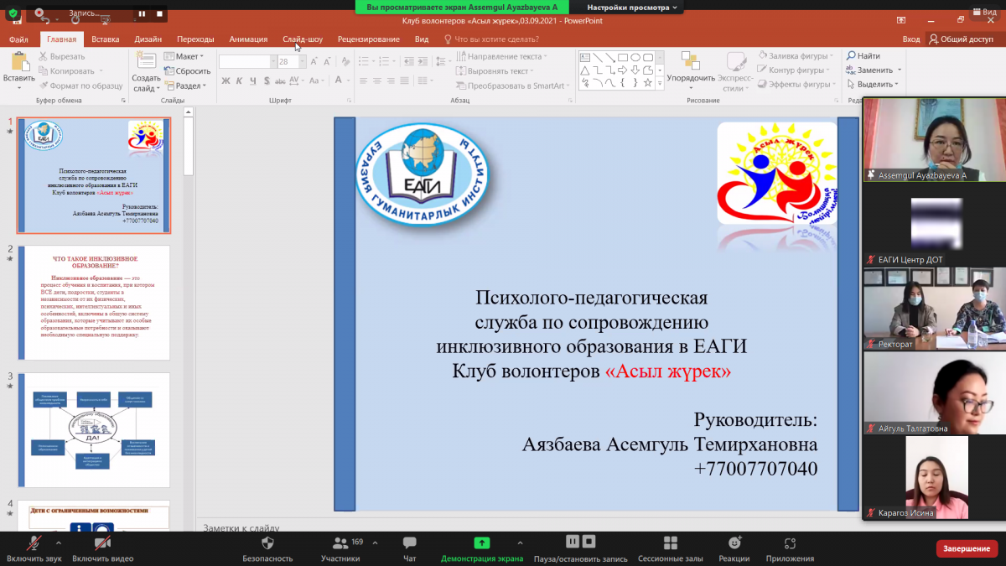The height and width of the screenshot is (566, 1006).
Task: Expand Shape Effects (Эффекты фигуры) dropdown
Action: point(796,85)
